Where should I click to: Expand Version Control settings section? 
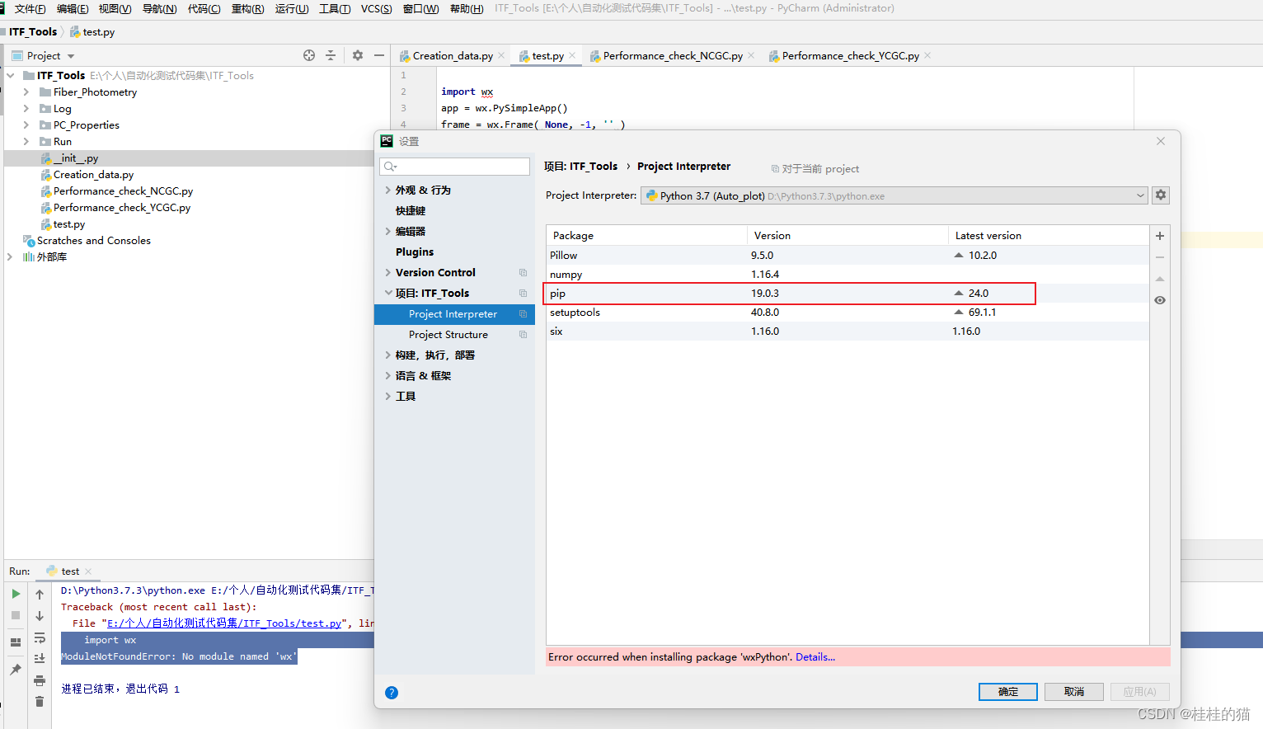click(x=387, y=273)
